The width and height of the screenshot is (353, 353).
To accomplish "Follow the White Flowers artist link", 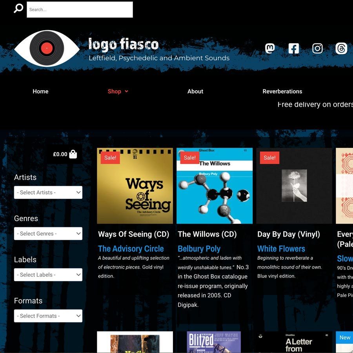I will (x=281, y=249).
